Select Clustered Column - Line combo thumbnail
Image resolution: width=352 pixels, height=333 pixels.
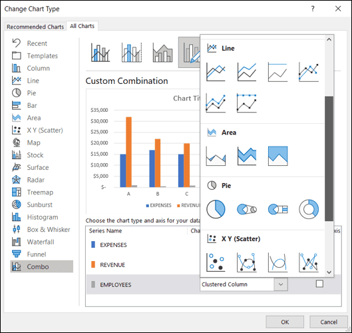pos(100,53)
